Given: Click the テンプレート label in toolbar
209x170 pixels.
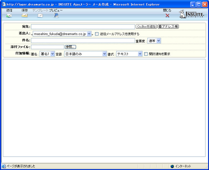Looking at the screenshot, I should pos(40,10).
